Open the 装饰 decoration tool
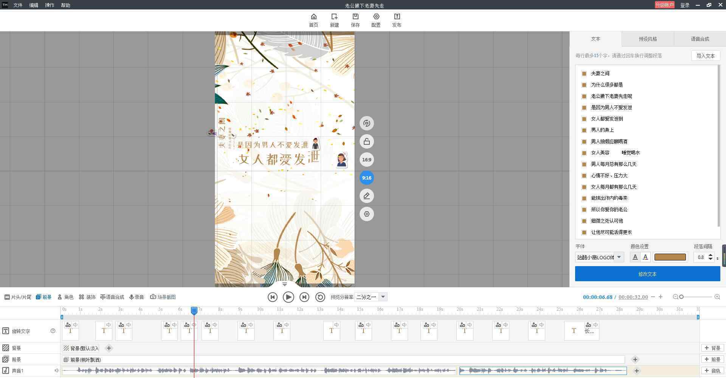This screenshot has width=726, height=378. [x=87, y=297]
